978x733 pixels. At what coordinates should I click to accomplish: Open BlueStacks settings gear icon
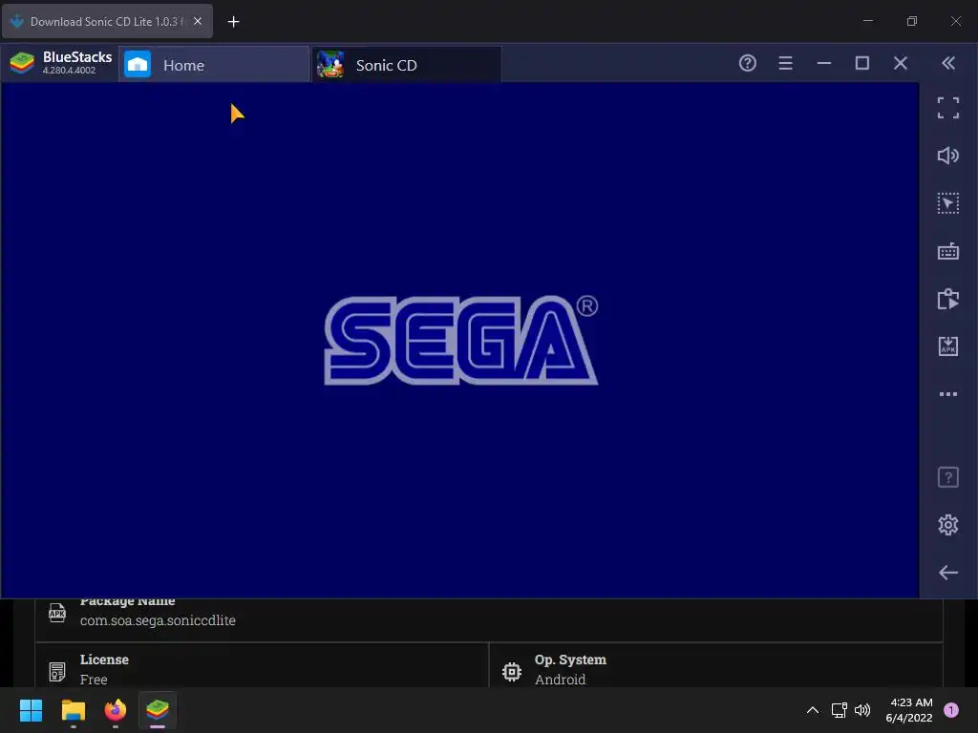point(948,525)
